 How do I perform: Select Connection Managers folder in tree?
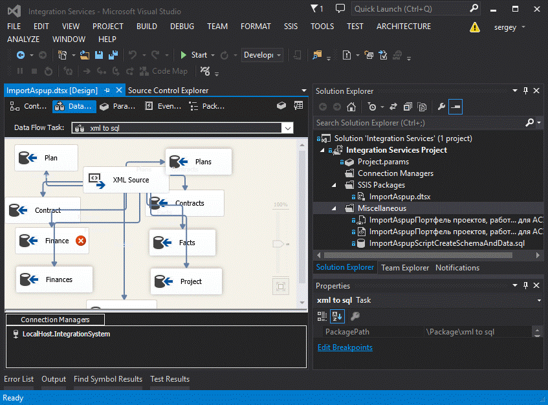click(x=395, y=173)
